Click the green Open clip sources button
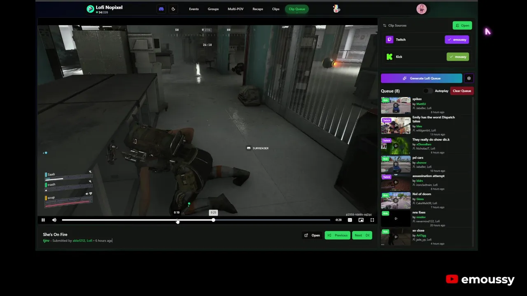Image resolution: width=527 pixels, height=296 pixels. click(x=462, y=25)
